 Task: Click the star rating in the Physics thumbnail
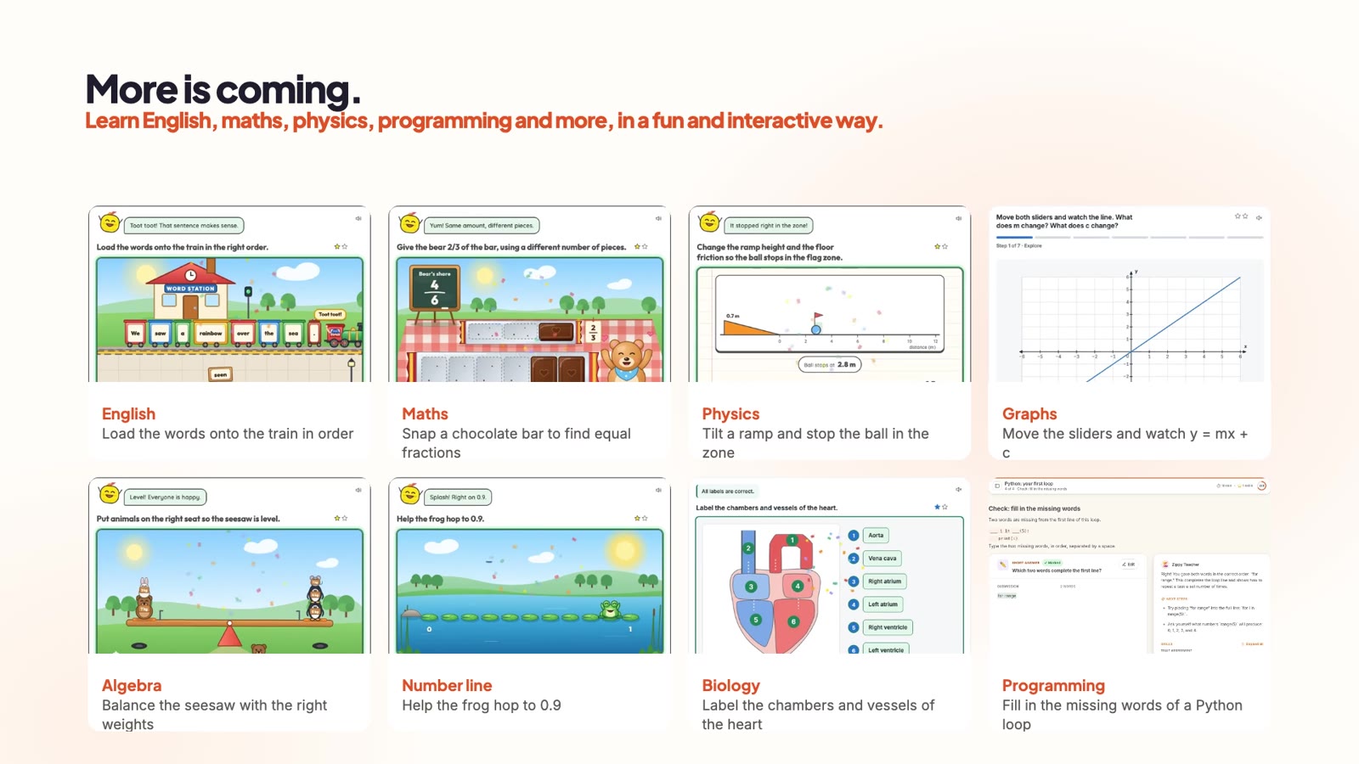pos(940,247)
